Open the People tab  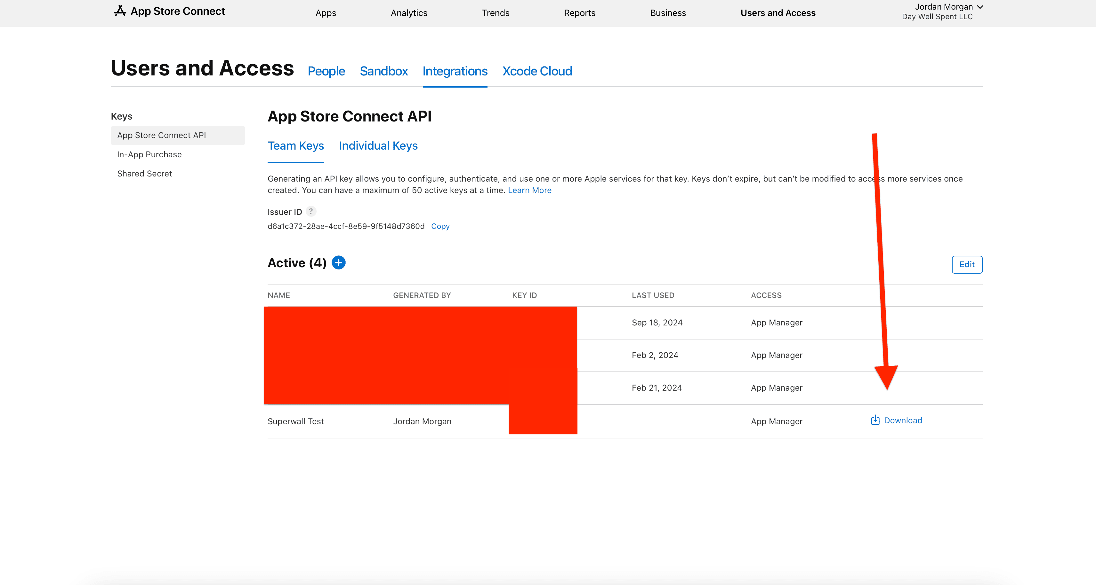(x=326, y=71)
